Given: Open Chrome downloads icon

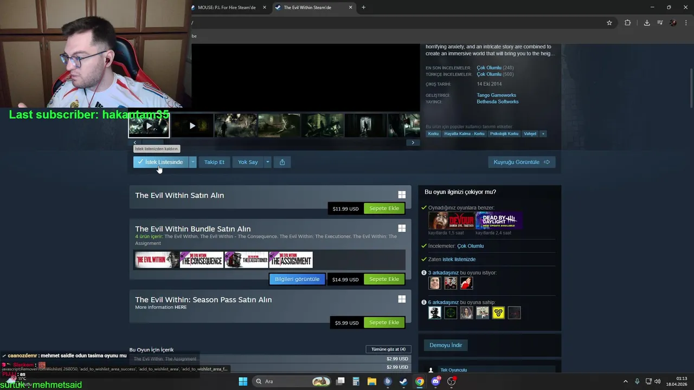Looking at the screenshot, I should pos(647,23).
